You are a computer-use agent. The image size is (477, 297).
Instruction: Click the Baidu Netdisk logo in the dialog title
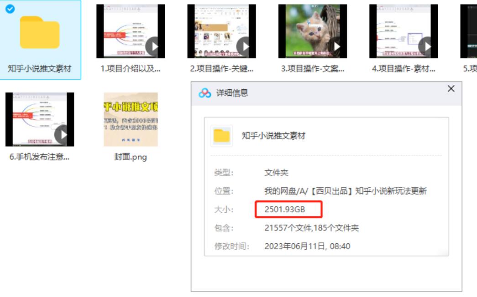[x=205, y=93]
